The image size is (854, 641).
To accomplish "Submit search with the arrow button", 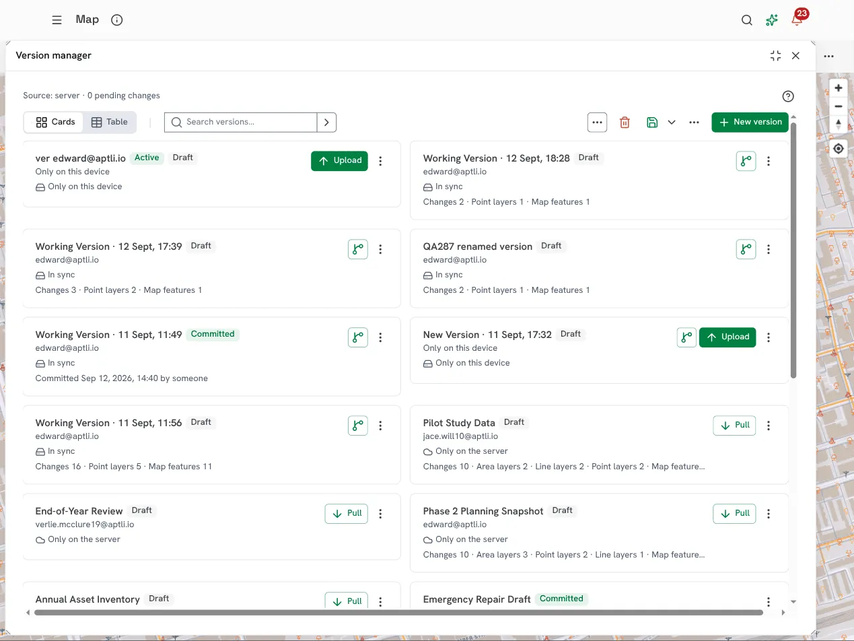I will point(326,122).
